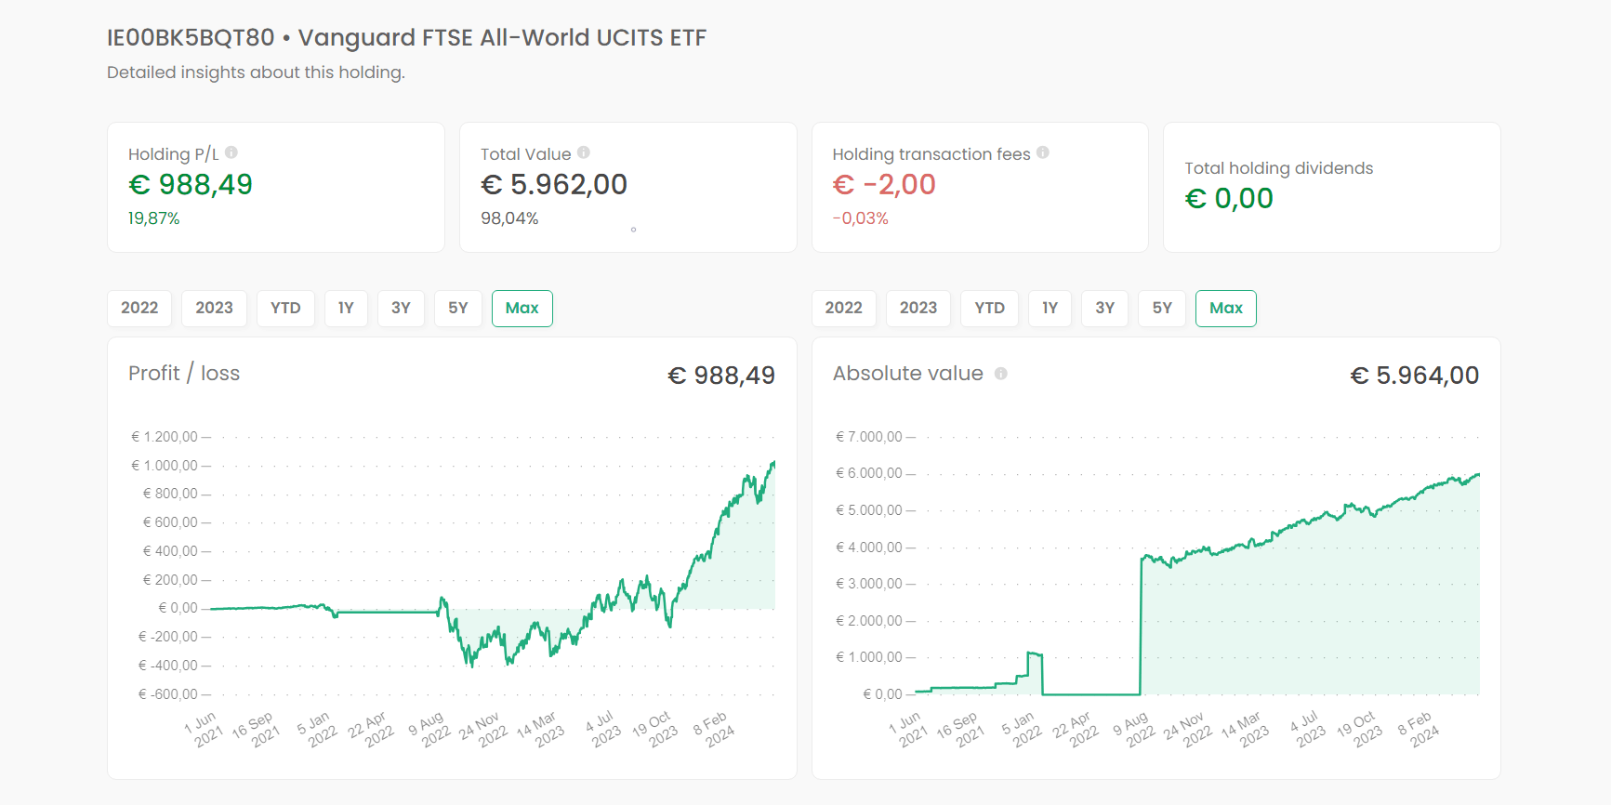This screenshot has width=1611, height=805.
Task: Select 5Y range for Absolute value chart
Action: [1162, 309]
